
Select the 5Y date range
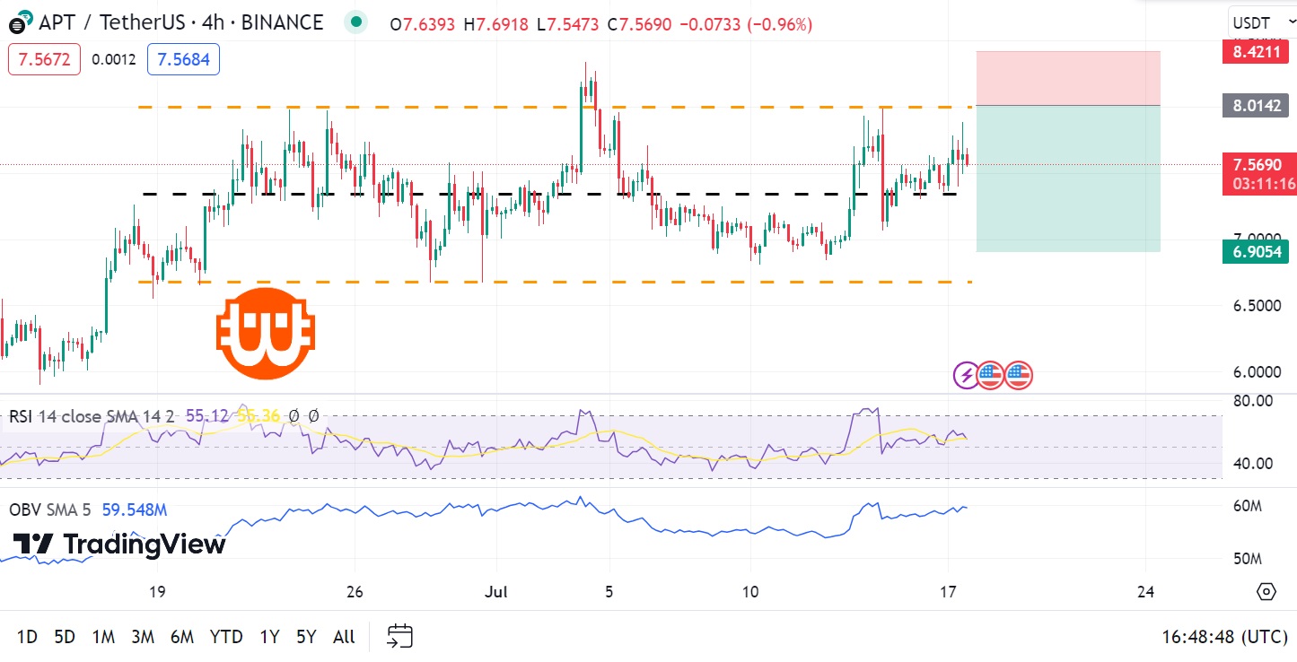pos(307,637)
